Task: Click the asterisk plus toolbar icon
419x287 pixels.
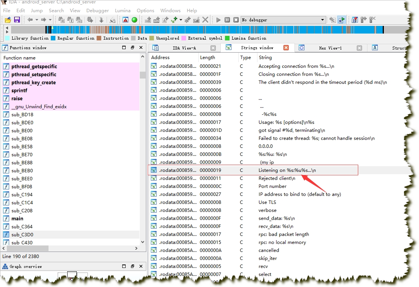Action: point(188,20)
